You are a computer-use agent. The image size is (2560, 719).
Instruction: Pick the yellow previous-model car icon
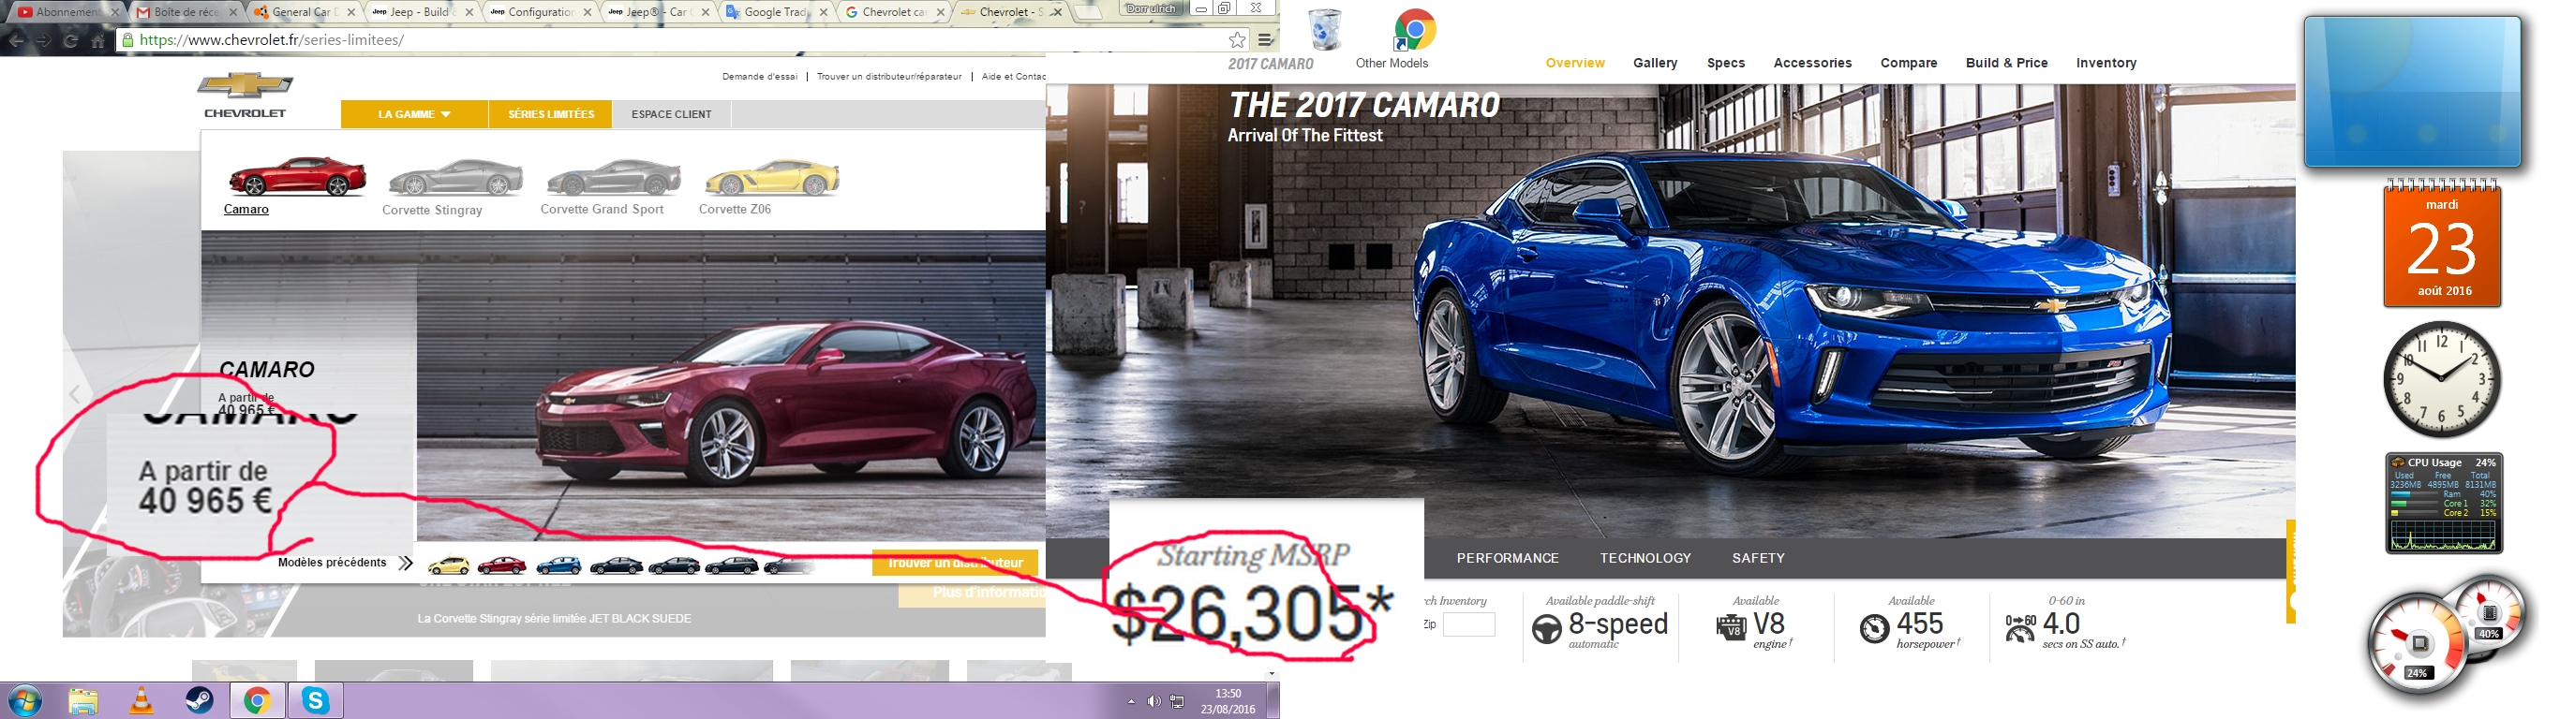tap(448, 565)
